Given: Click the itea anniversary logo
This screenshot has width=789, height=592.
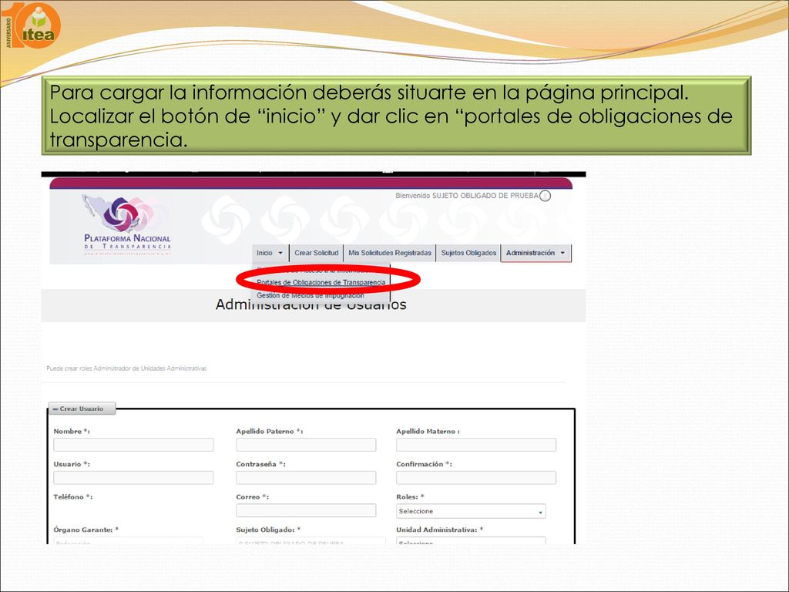Looking at the screenshot, I should click(31, 26).
